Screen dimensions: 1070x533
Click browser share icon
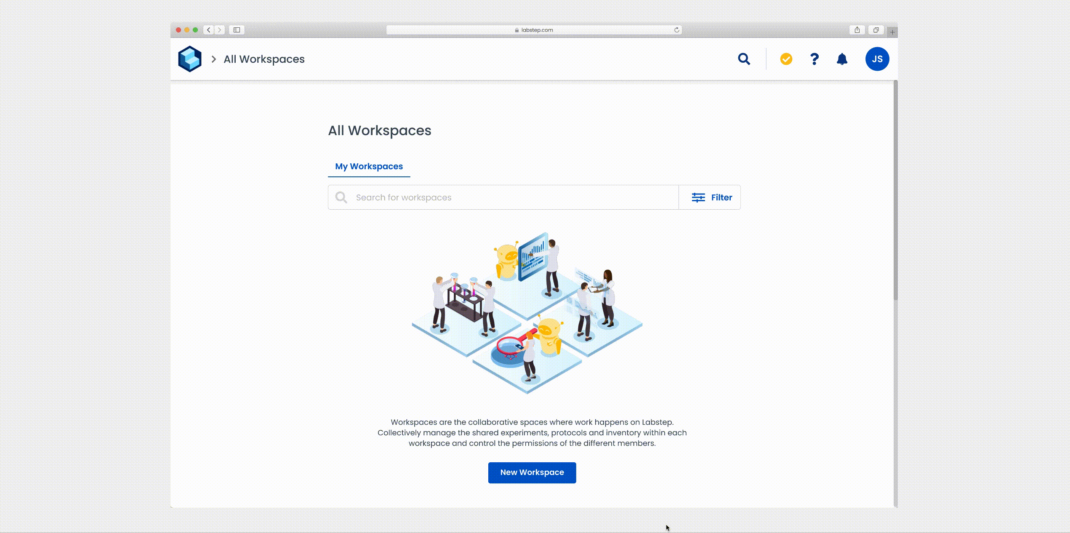click(857, 30)
